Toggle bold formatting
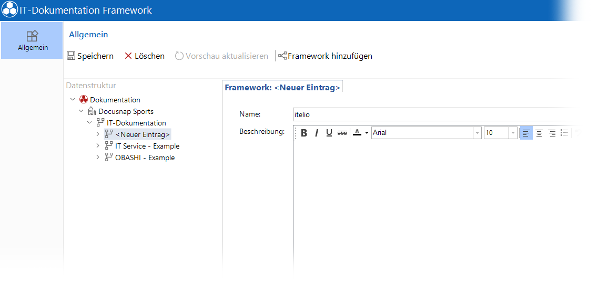Viewport: 598px width, 294px height. click(x=304, y=133)
